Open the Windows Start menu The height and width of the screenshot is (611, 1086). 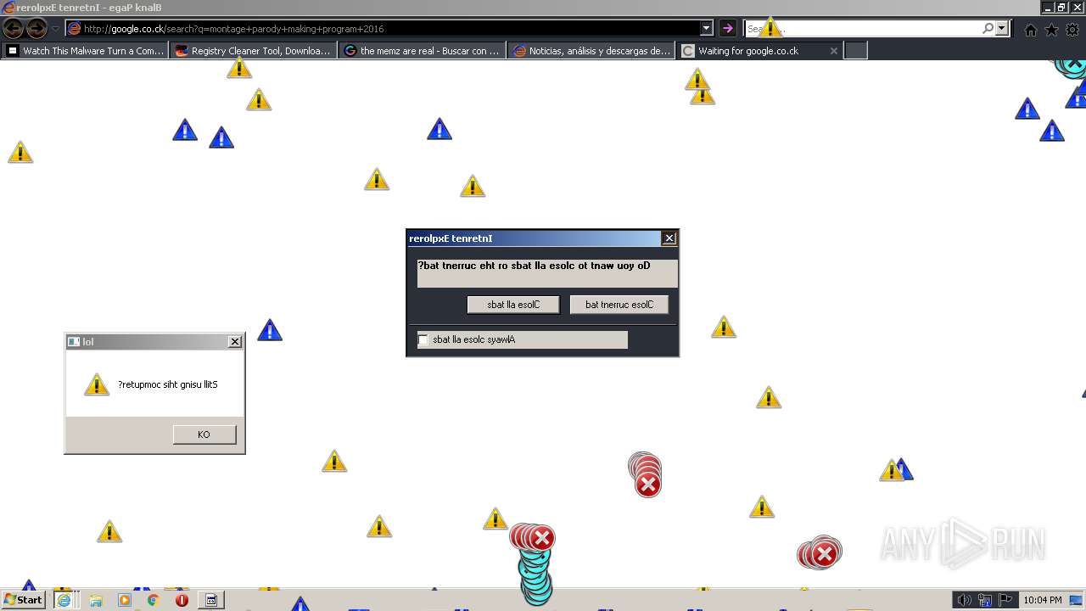[23, 600]
